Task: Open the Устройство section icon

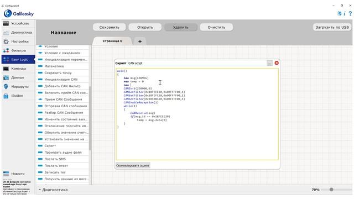Action: 6,23
